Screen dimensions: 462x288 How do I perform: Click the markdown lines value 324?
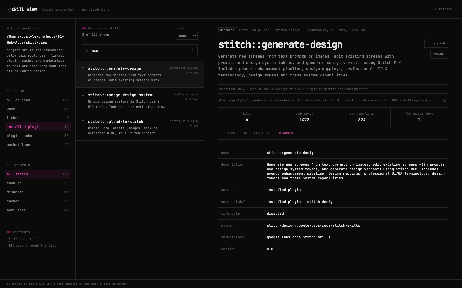[362, 120]
